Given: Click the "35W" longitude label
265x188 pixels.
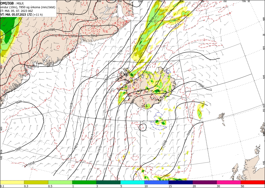Looking at the screenshot, I should click(78, 1).
